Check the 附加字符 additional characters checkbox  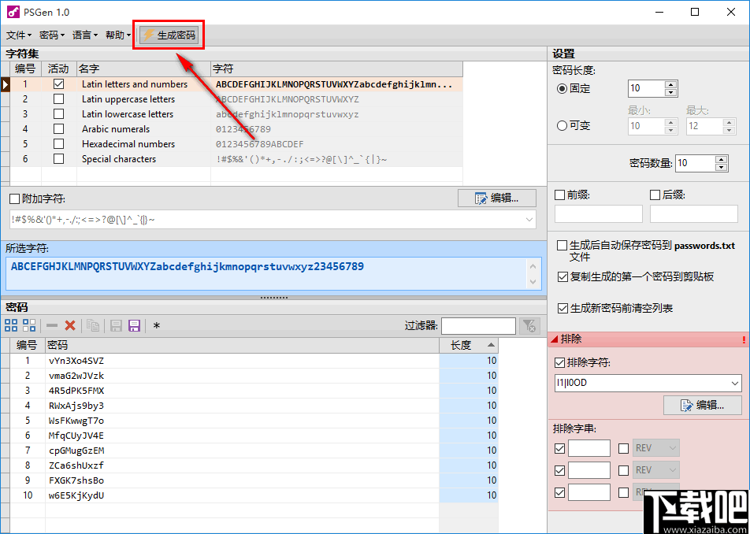click(x=15, y=199)
